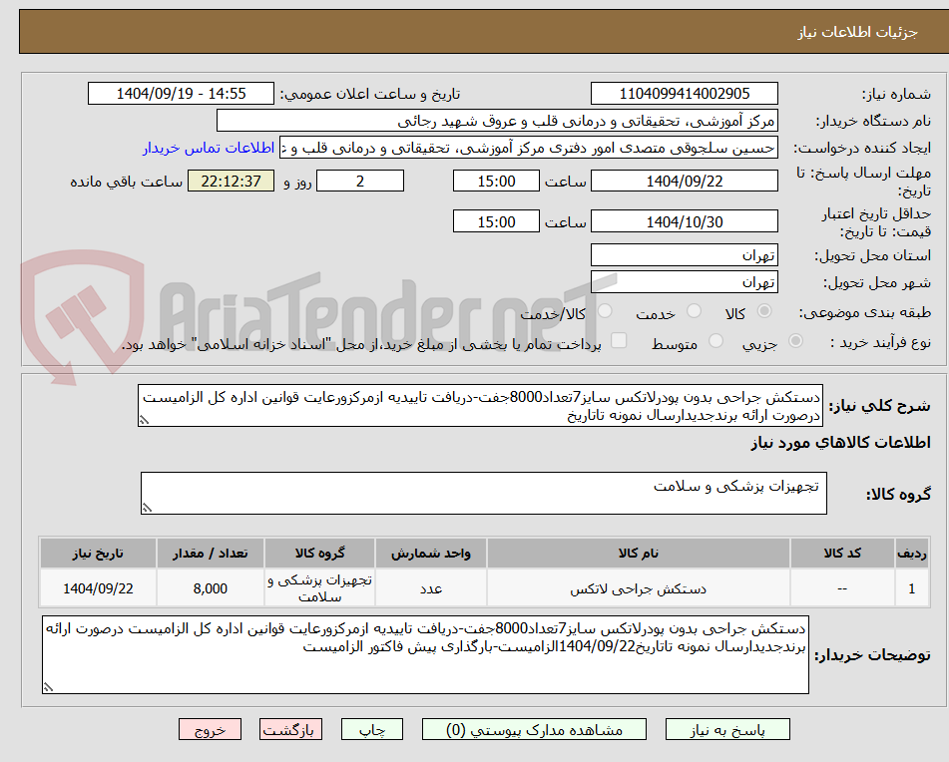Click the remaining time 22:12:37 field
The width and height of the screenshot is (949, 762).
231,182
